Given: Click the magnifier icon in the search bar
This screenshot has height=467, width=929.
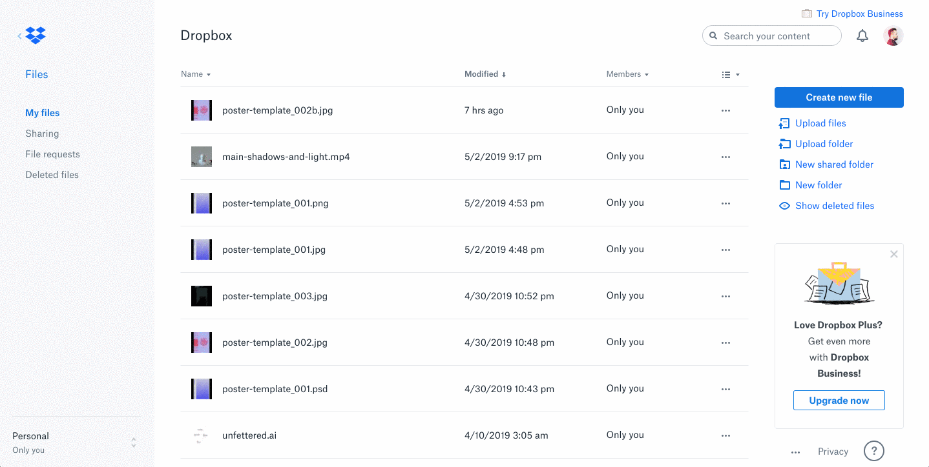Looking at the screenshot, I should coord(713,35).
